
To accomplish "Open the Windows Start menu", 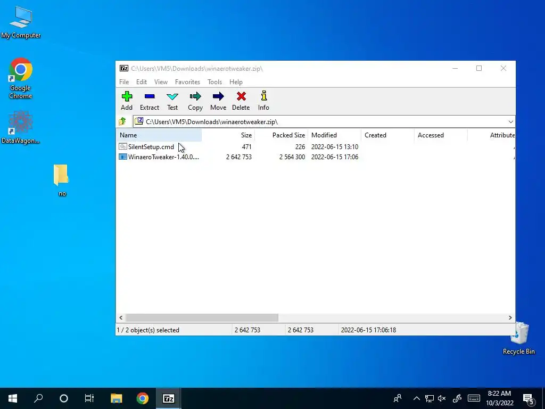I will click(x=13, y=398).
